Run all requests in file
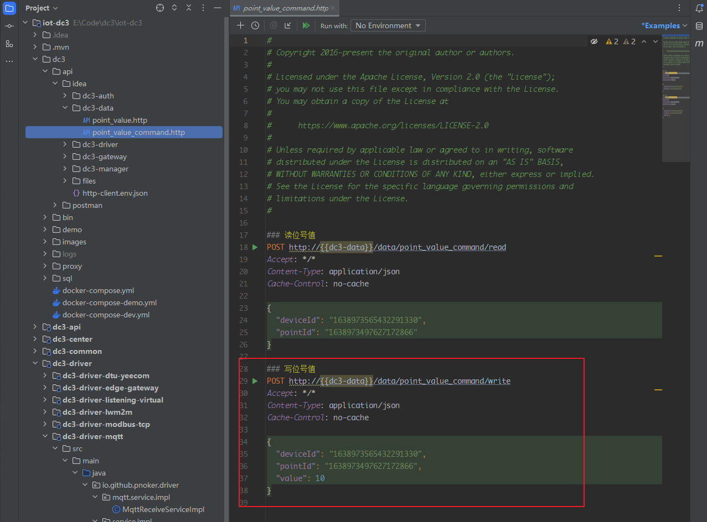Screen dimensions: 707x522 pos(306,25)
